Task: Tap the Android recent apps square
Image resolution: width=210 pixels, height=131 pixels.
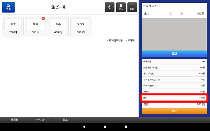Action: click(126, 126)
